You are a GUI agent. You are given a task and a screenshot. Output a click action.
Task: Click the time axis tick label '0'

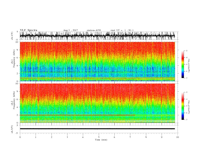coord(20,137)
